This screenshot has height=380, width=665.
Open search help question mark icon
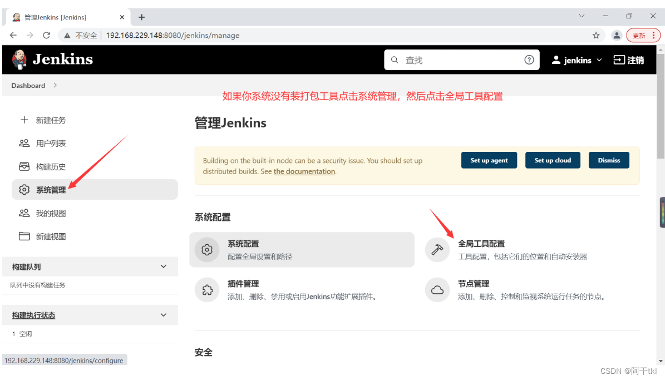[529, 60]
